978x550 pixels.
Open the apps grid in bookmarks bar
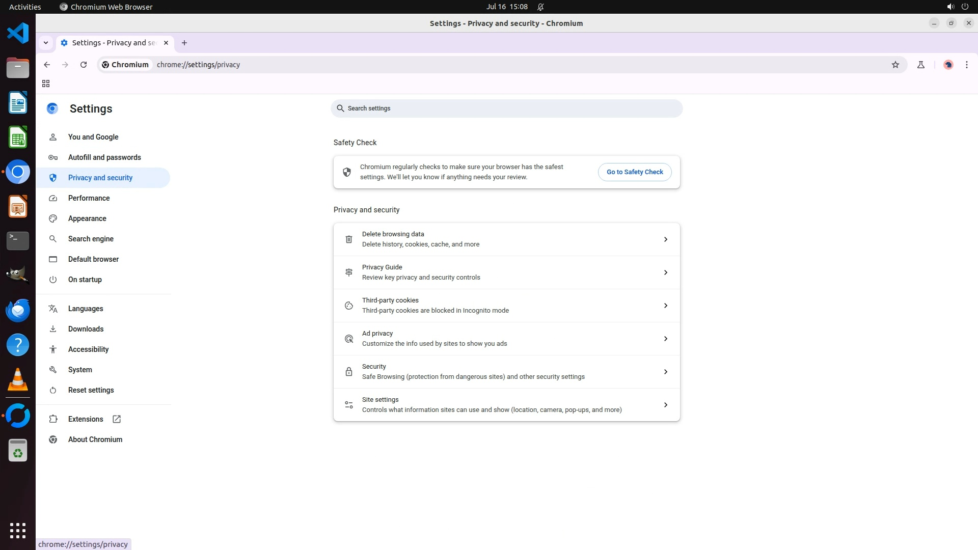point(46,84)
